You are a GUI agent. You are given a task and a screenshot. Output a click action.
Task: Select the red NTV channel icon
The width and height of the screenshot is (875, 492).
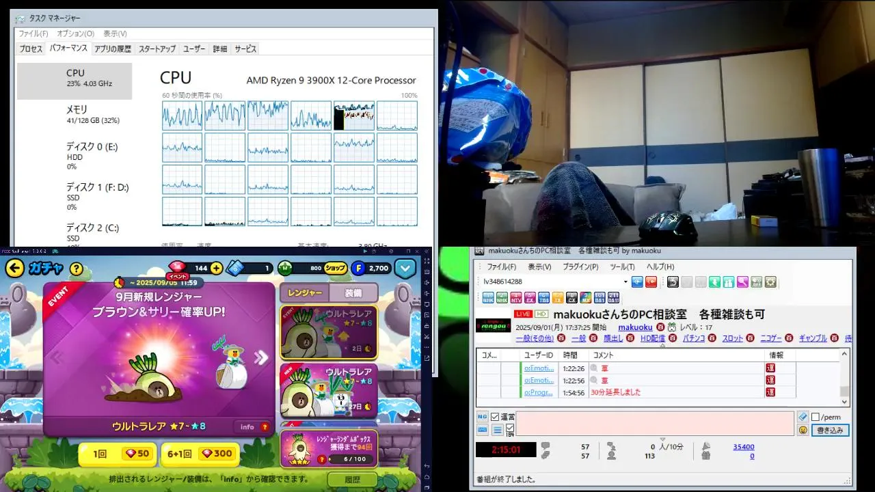(x=516, y=298)
